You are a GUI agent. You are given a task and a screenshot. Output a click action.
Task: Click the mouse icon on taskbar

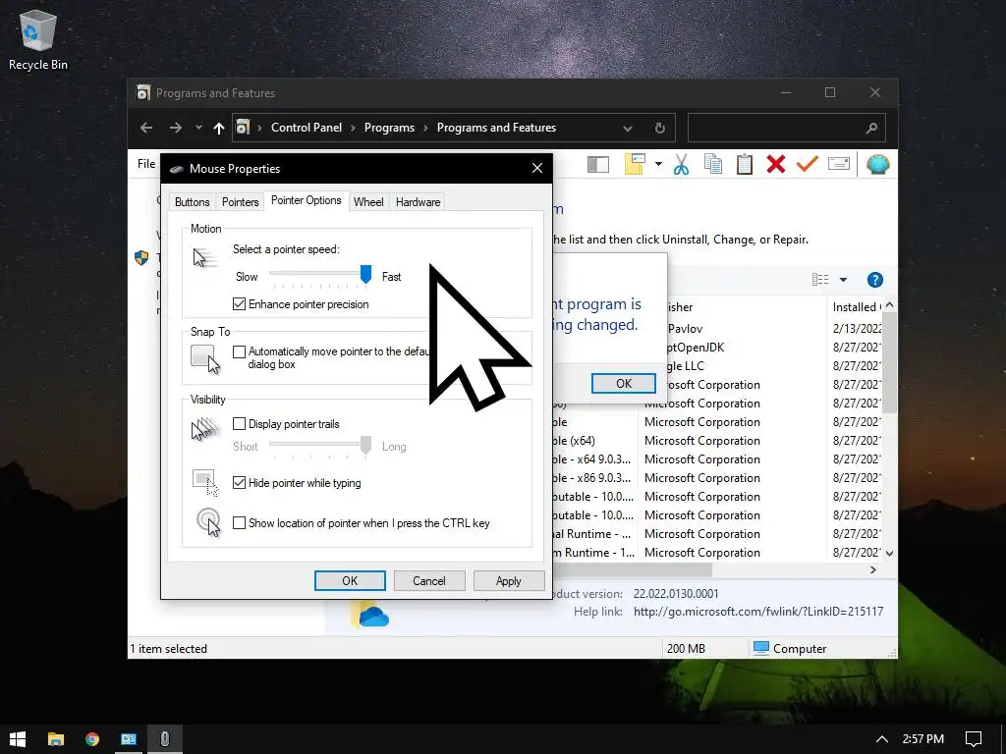[x=165, y=739]
